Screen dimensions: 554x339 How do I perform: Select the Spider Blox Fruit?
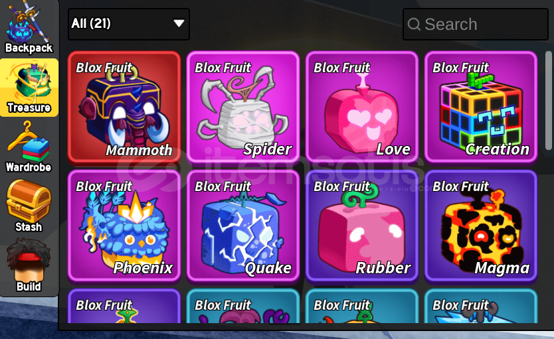243,107
